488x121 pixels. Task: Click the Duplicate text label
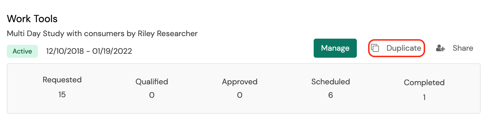click(404, 48)
